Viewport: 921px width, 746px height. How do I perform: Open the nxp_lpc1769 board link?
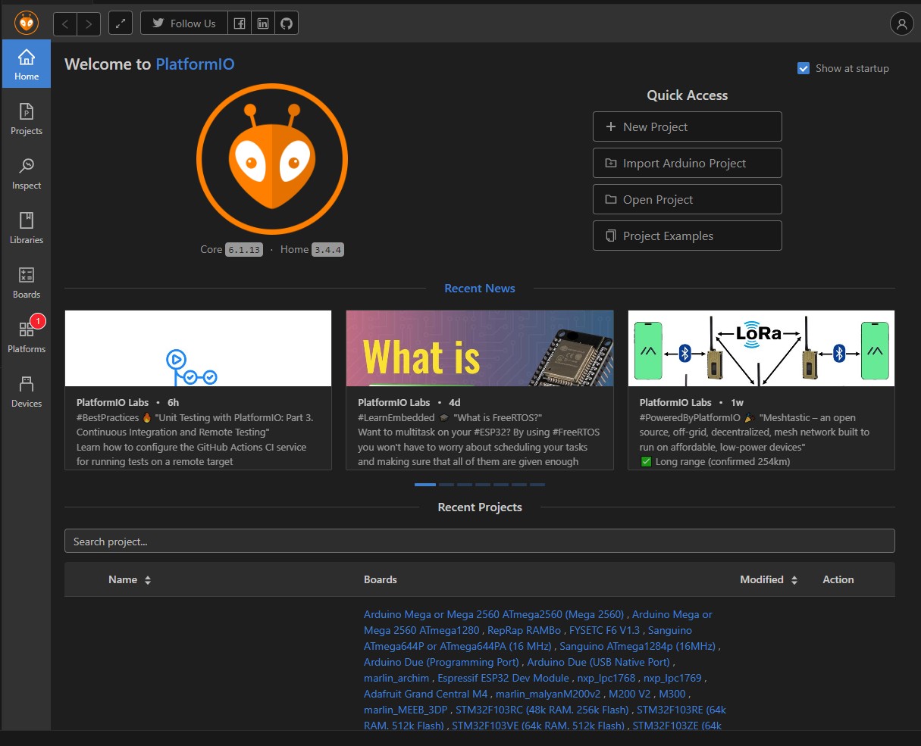[672, 678]
